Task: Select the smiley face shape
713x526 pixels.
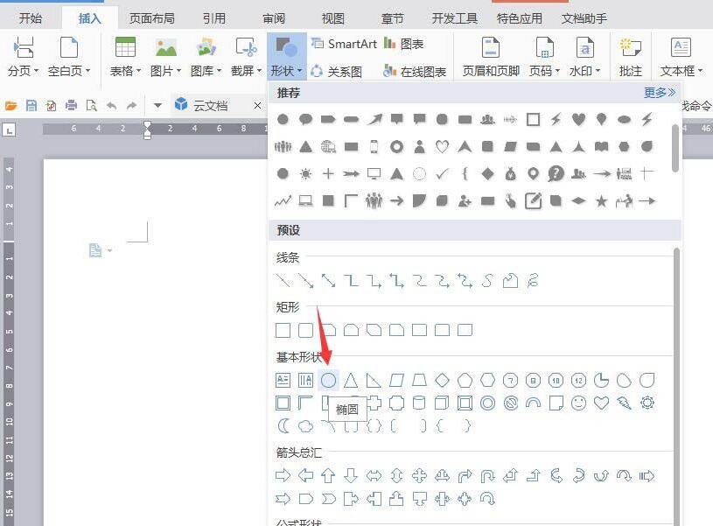Action: 577,403
